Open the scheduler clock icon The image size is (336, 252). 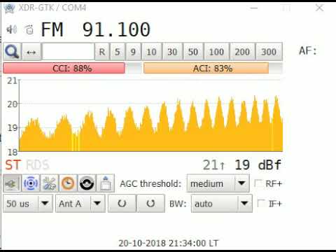68,183
